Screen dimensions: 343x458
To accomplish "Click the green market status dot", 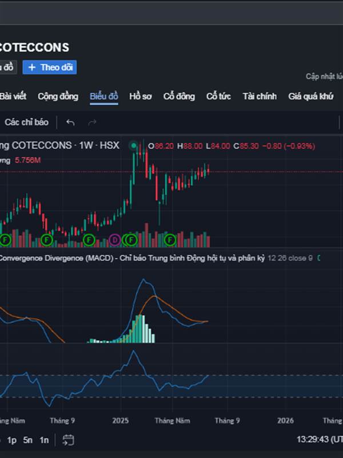I will click(x=134, y=145).
